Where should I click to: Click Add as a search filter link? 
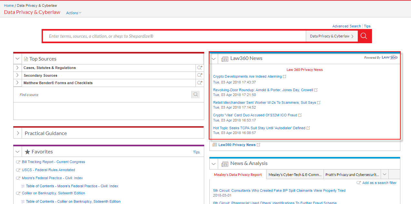379,183
